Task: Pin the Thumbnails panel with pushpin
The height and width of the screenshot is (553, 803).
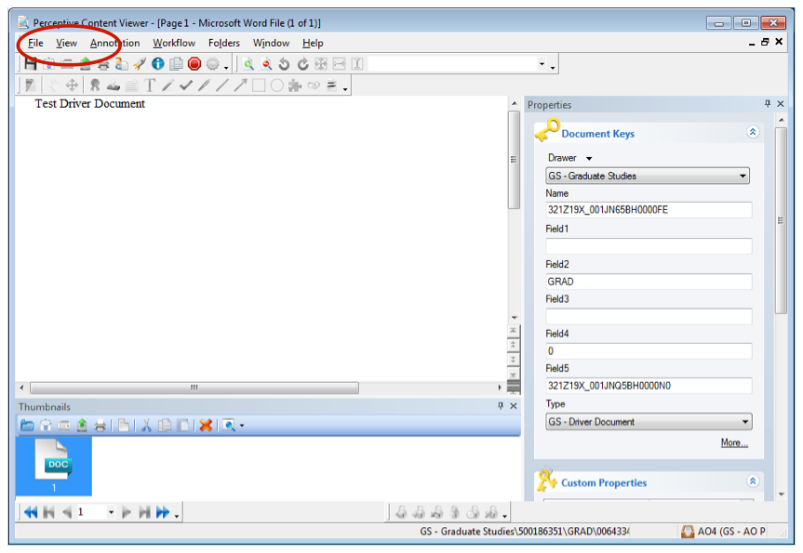Action: (x=501, y=407)
